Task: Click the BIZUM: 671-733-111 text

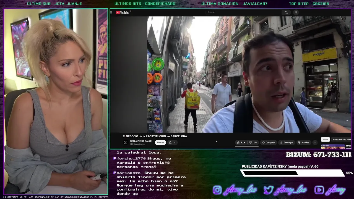Action: click(x=319, y=155)
